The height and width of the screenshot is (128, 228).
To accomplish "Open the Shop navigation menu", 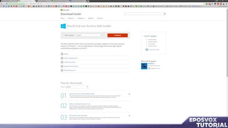I will click(x=63, y=18).
